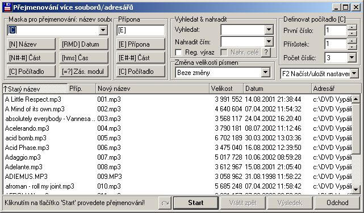Click the 'Vrátit zpět' undo button
Image resolution: width=364 pixels, height=213 pixels.
point(243,203)
